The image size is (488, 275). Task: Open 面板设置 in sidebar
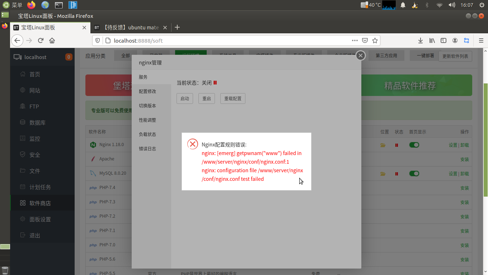tap(42, 219)
